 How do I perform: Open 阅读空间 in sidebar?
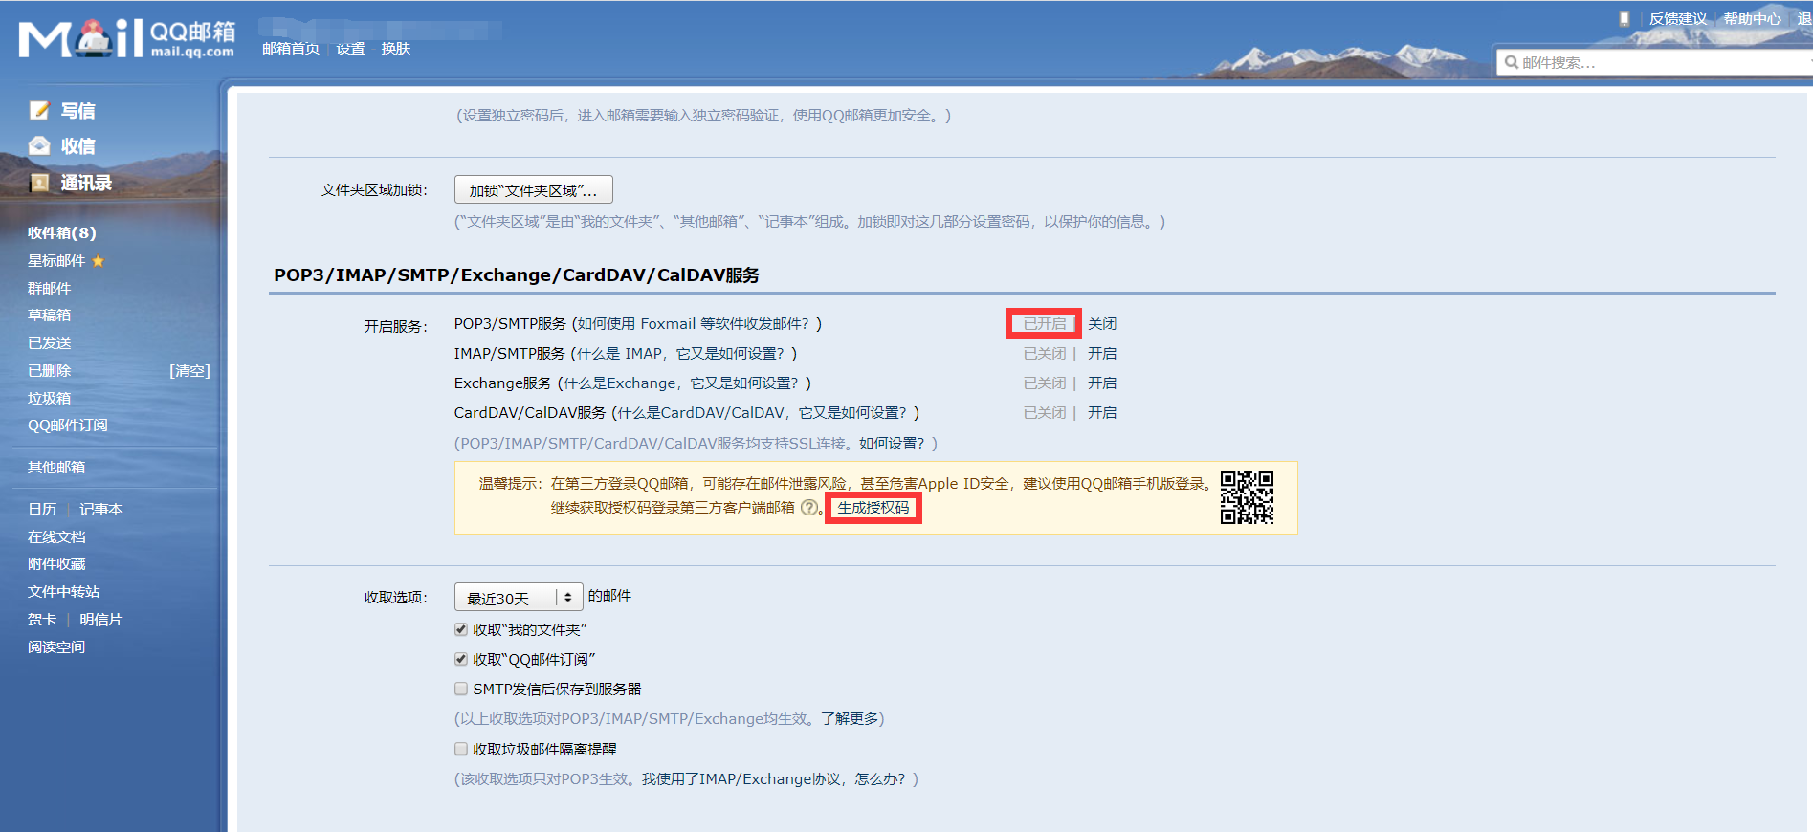(56, 647)
